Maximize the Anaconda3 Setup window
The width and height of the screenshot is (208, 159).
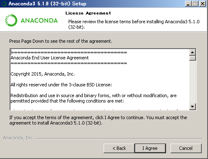coord(195,4)
